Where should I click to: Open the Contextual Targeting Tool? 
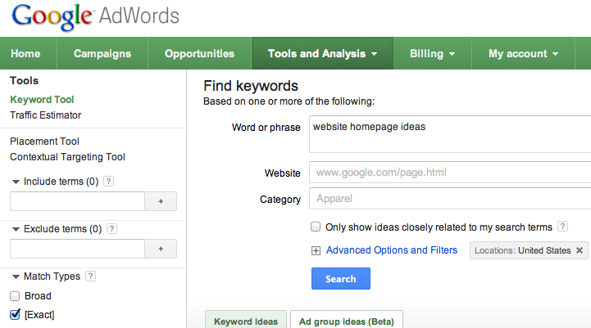[67, 157]
